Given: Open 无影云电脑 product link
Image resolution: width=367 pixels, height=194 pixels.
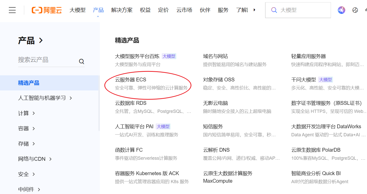Looking at the screenshot, I should click(x=215, y=103).
